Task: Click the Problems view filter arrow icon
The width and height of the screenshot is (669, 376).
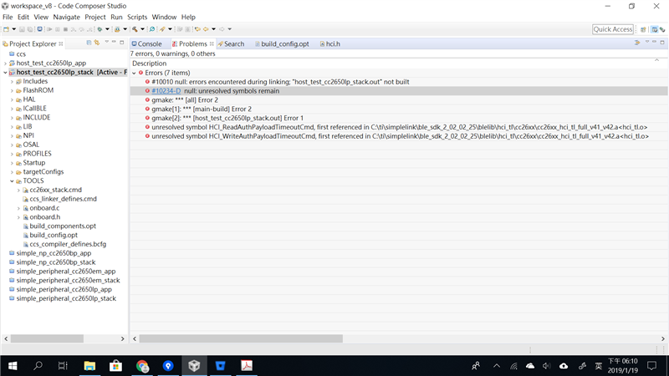Action: point(637,43)
